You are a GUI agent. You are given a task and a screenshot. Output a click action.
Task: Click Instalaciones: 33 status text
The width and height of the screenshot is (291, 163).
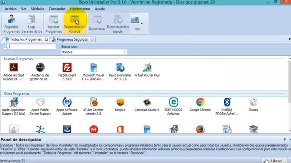point(12,161)
